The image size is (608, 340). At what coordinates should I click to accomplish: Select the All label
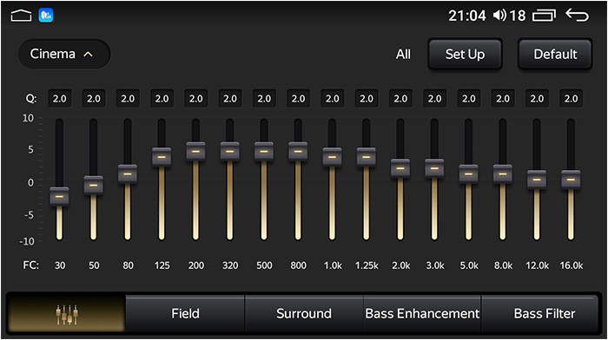coord(403,55)
